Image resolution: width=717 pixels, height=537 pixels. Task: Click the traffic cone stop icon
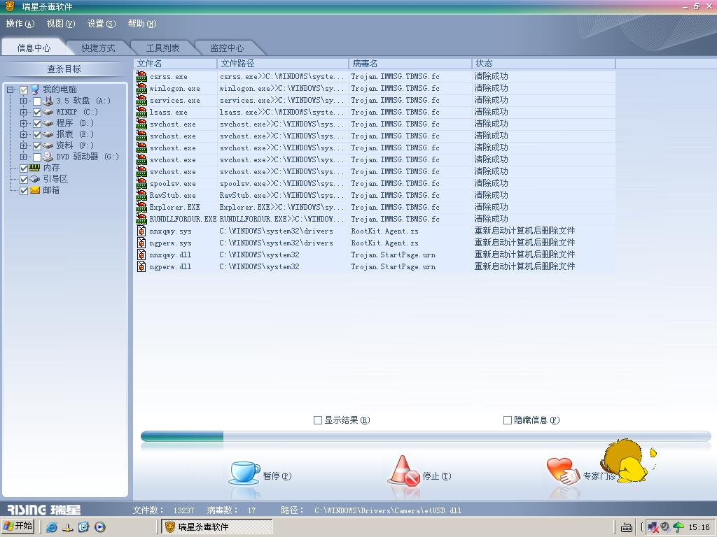[404, 471]
